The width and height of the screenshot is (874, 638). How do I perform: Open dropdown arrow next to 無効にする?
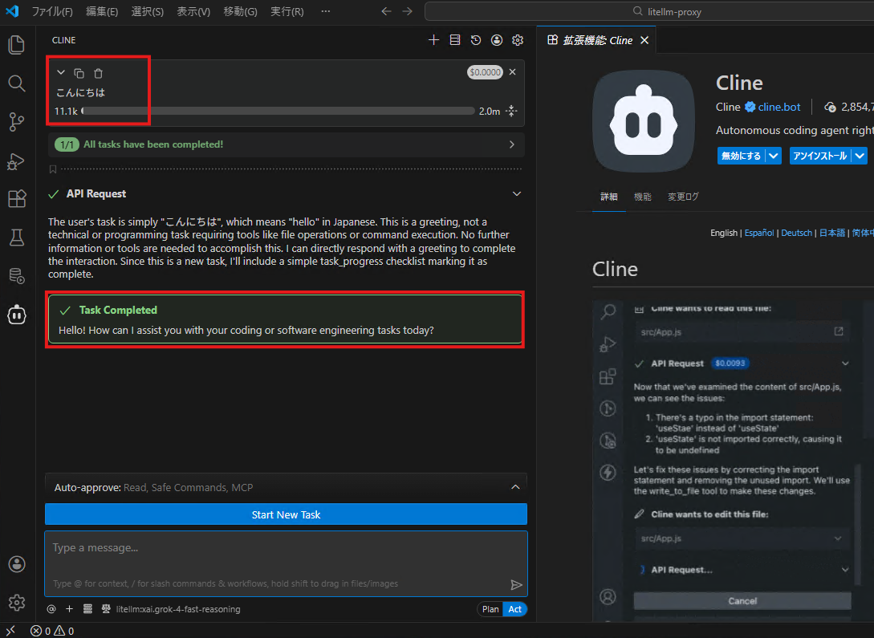(774, 156)
